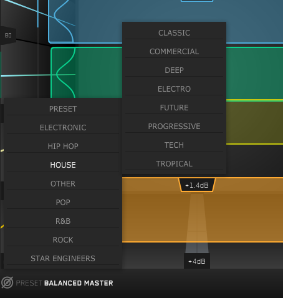This screenshot has width=283, height=298.
Task: Click the +4dB value label
Action: coord(197,261)
